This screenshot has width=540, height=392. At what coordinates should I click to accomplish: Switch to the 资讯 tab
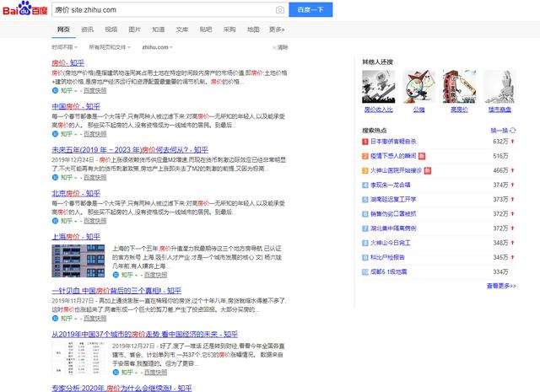tap(87, 30)
